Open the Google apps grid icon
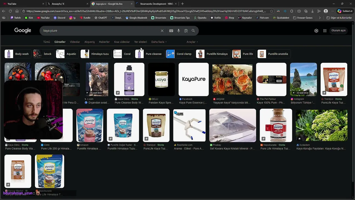The height and width of the screenshot is (200, 355). 325,31
